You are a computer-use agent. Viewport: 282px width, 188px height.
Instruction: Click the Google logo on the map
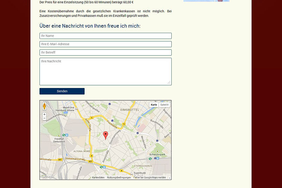point(47,176)
